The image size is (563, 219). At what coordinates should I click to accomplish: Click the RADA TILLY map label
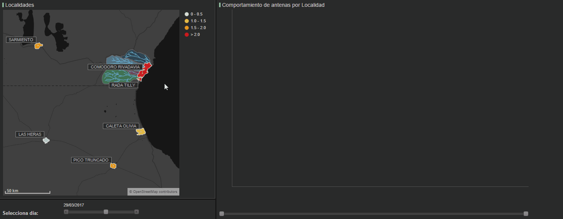coord(123,85)
